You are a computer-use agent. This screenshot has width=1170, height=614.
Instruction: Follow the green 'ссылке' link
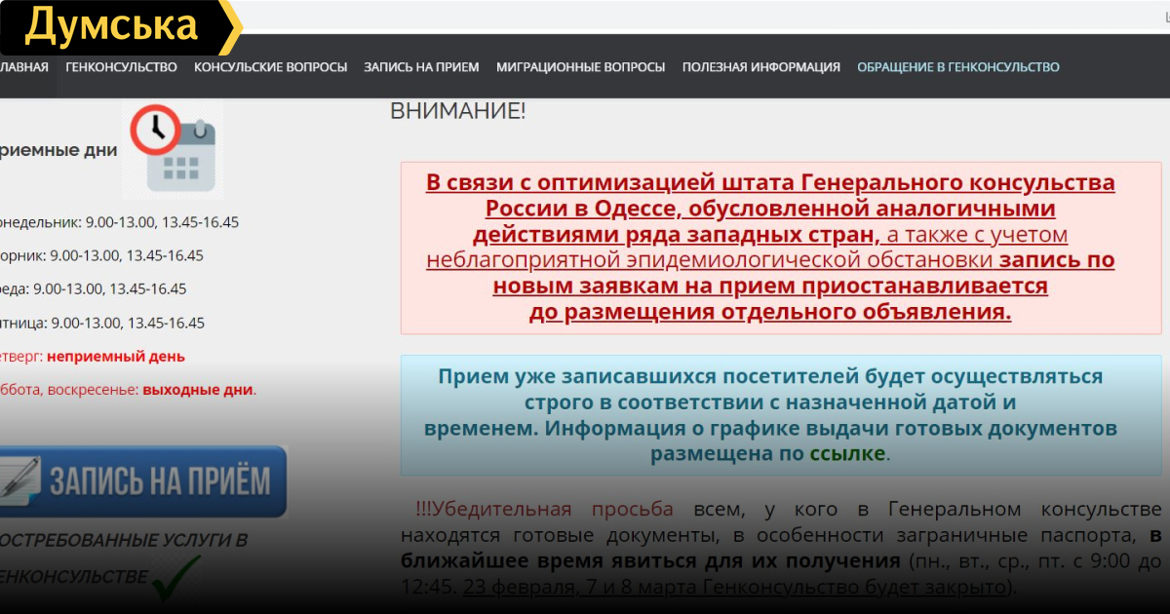tap(848, 454)
